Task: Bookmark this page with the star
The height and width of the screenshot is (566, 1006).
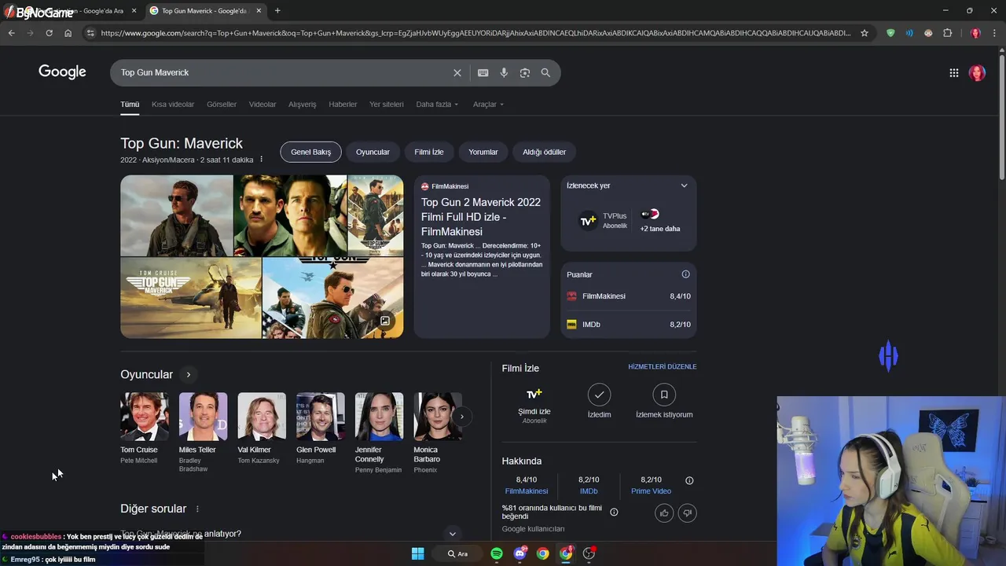Action: point(865,33)
